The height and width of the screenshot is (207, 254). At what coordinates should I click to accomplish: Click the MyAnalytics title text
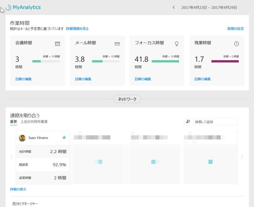[27, 7]
